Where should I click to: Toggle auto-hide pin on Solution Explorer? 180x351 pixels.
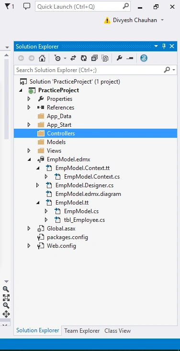point(164,47)
